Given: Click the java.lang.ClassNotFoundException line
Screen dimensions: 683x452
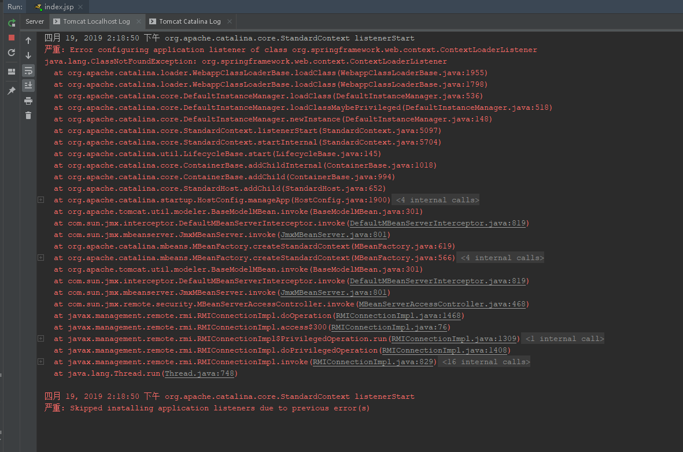Looking at the screenshot, I should tap(246, 61).
